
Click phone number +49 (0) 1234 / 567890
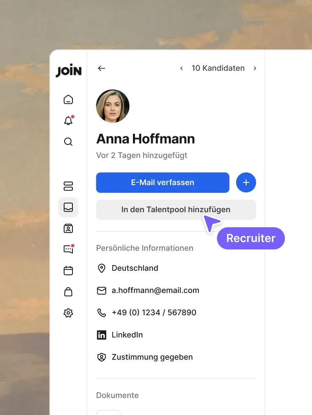154,312
